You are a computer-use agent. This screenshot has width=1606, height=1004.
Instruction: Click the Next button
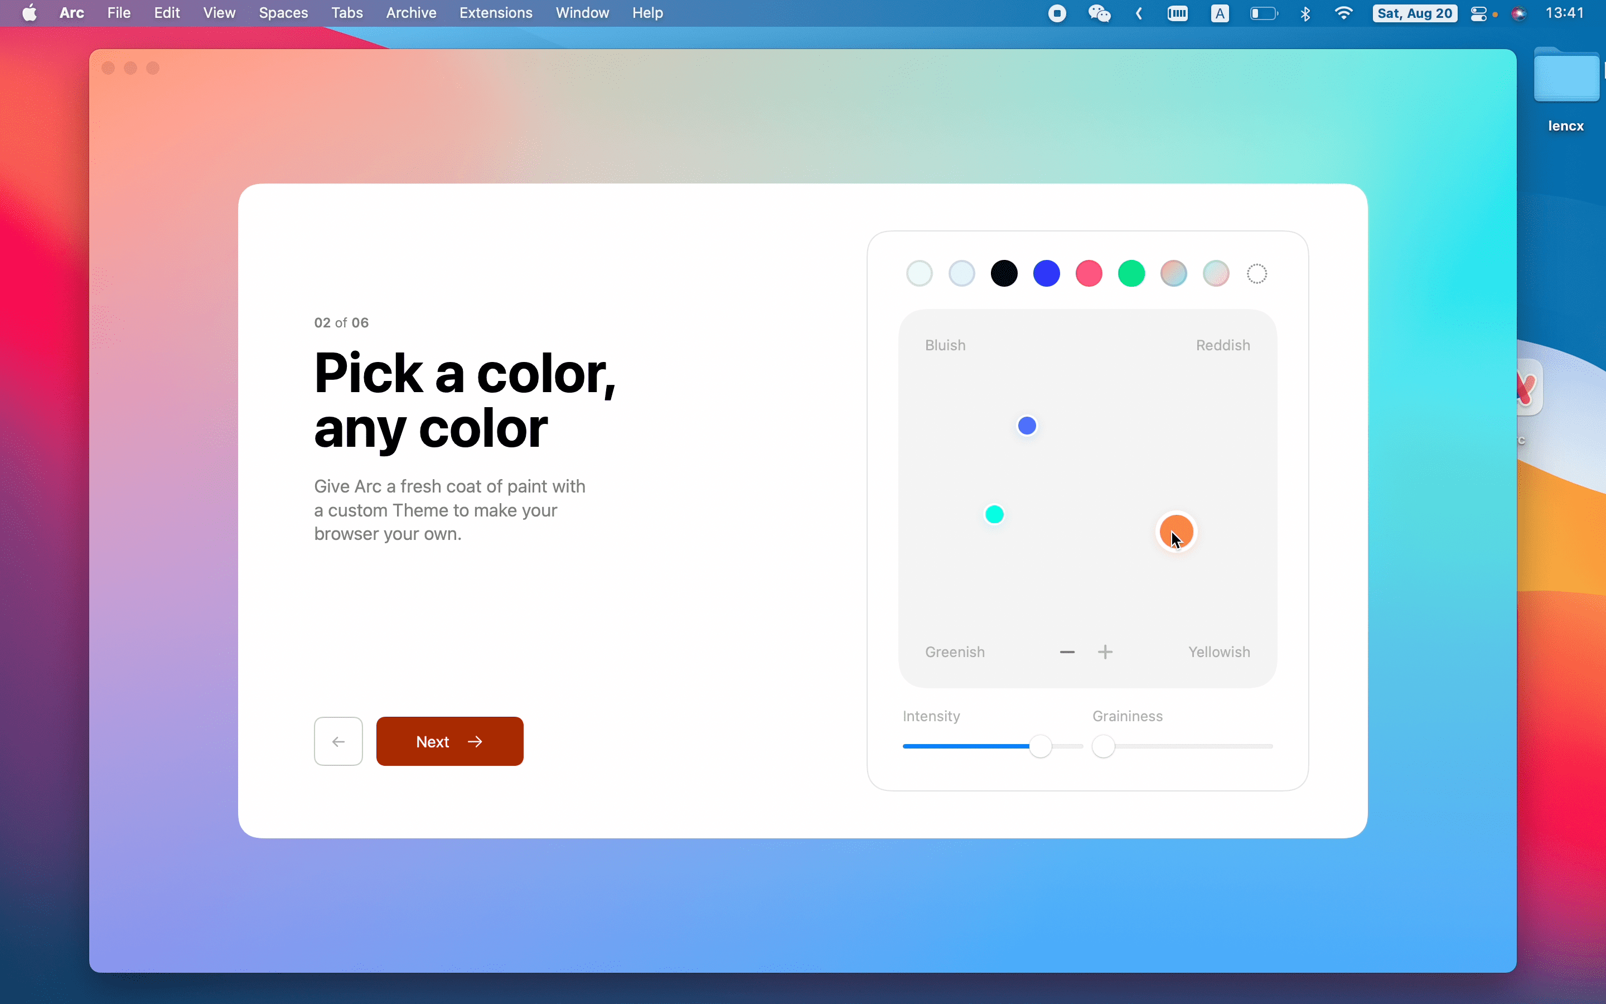(x=450, y=741)
